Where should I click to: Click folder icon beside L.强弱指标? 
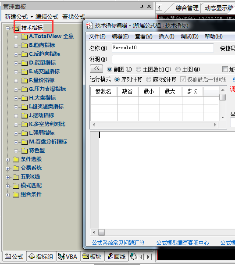24,133
